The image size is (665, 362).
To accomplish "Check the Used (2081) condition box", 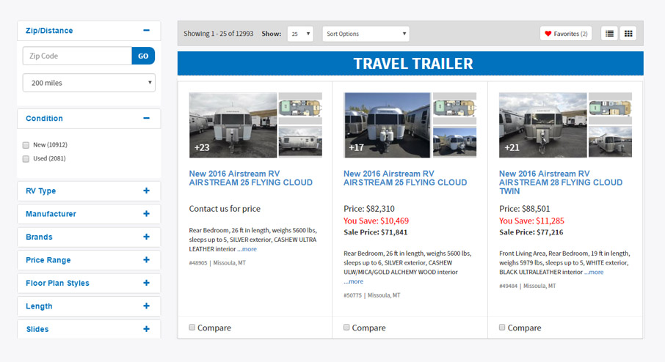I will (26, 159).
